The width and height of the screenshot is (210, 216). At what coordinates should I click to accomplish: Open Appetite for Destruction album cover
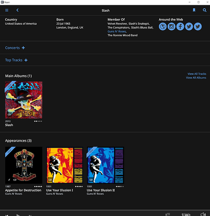(x=24, y=165)
